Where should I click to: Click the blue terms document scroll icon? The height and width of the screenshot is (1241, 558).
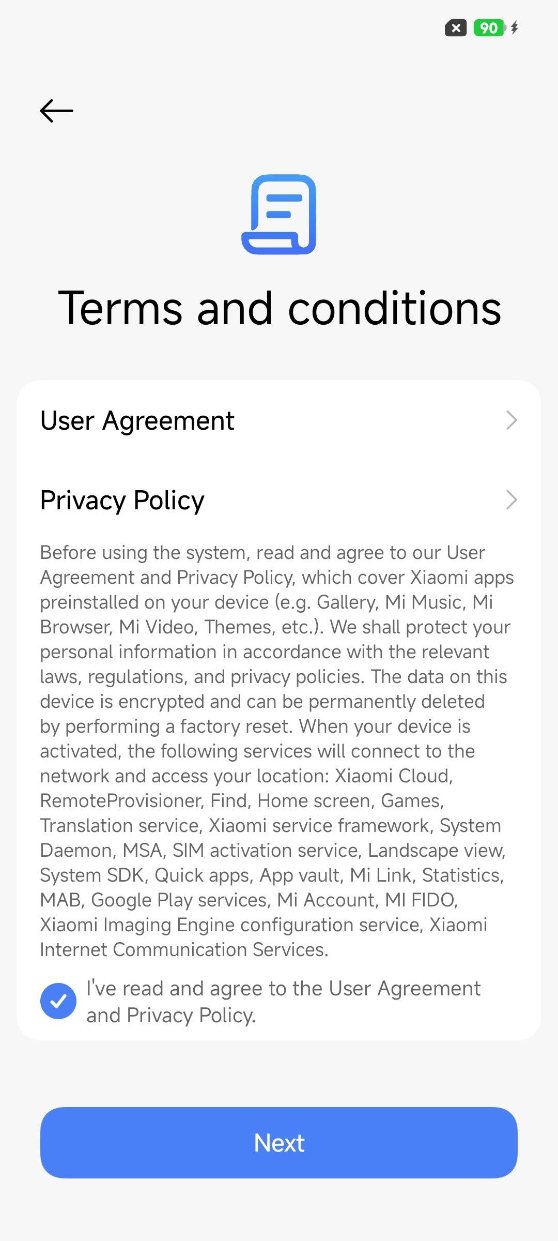click(279, 214)
